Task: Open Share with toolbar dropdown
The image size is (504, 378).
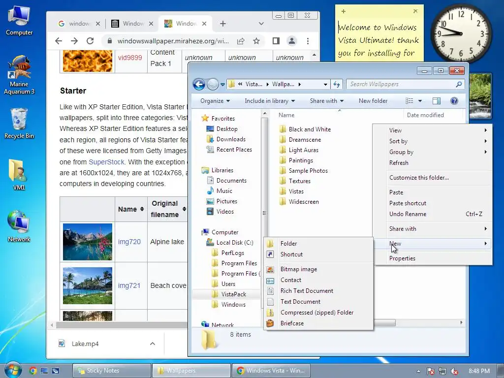Action: tap(327, 101)
